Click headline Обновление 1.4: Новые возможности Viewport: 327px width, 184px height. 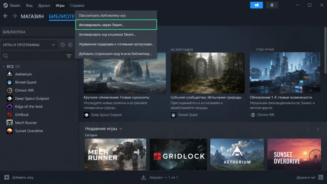[x=281, y=97]
